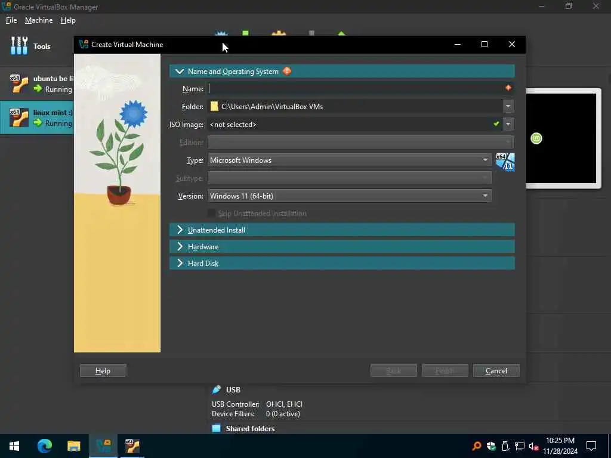
Task: Select the ubuntu VM icon in list
Action: click(19, 83)
